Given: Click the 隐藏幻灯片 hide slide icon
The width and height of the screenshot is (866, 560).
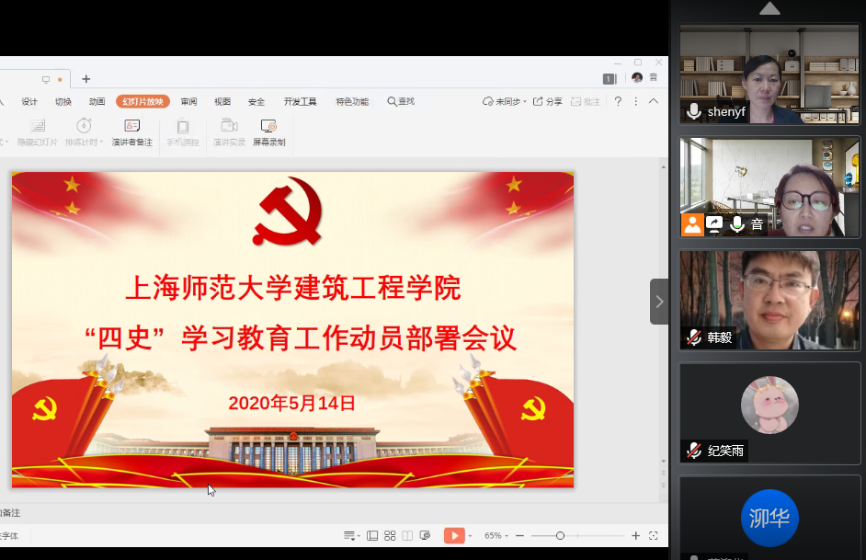Looking at the screenshot, I should (x=38, y=126).
